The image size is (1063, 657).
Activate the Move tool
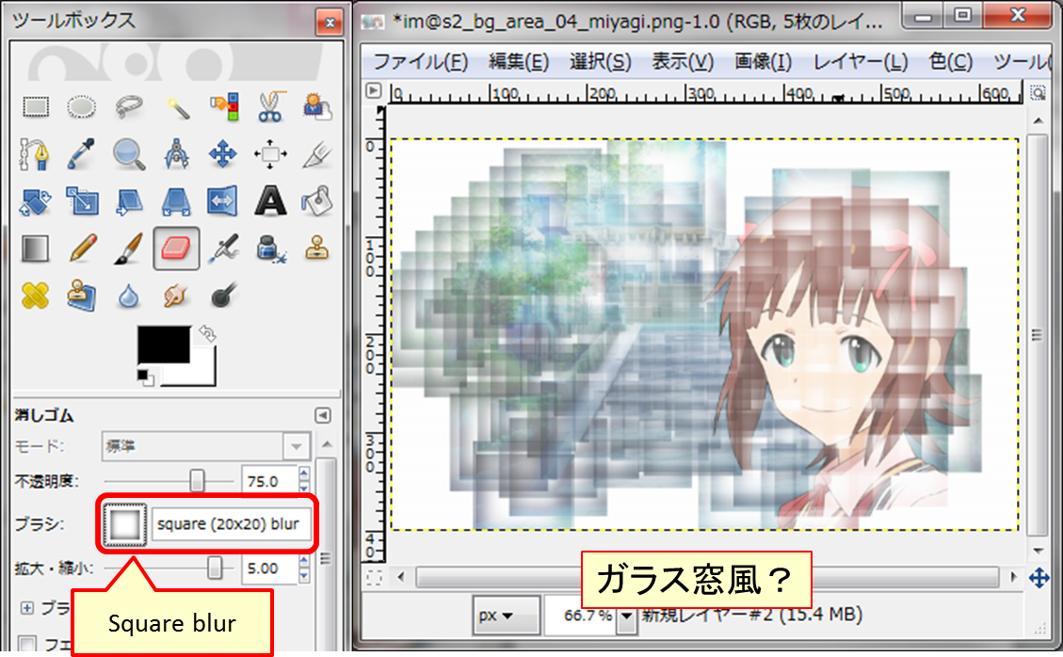(224, 154)
